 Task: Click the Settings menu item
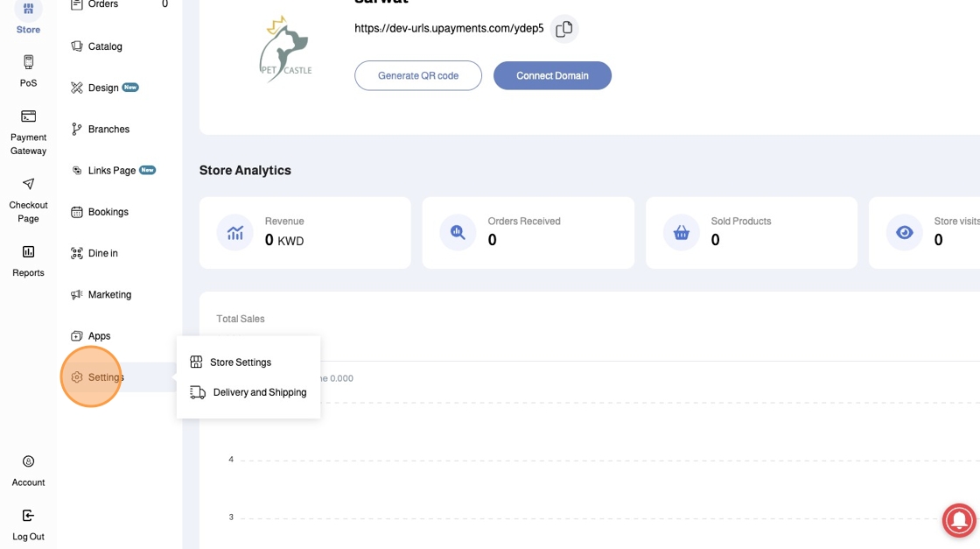(x=119, y=377)
